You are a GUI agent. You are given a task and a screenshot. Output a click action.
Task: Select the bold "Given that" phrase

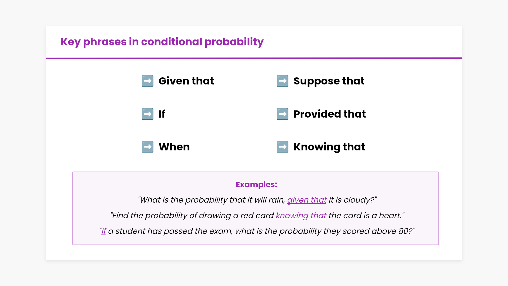[186, 81]
